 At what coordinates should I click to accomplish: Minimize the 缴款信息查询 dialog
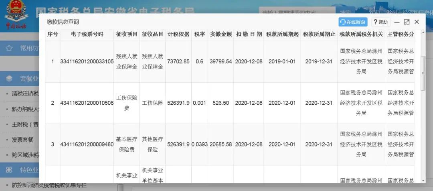pos(397,22)
